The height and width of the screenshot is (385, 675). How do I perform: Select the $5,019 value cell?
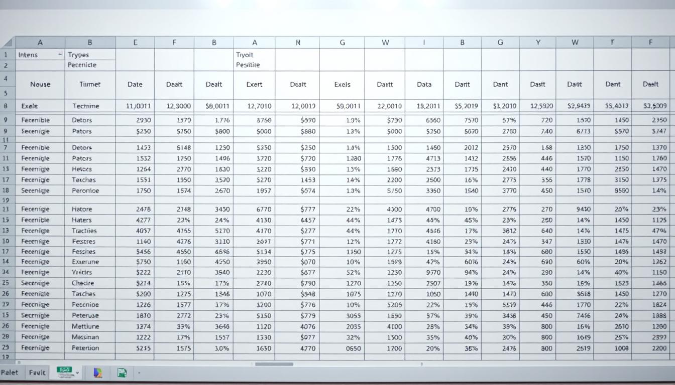[x=462, y=106]
